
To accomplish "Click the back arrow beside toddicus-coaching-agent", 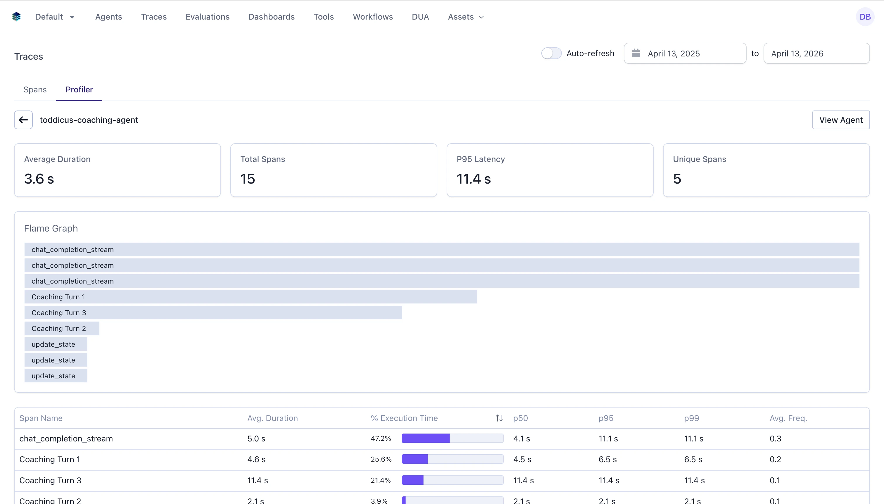I will (x=23, y=120).
